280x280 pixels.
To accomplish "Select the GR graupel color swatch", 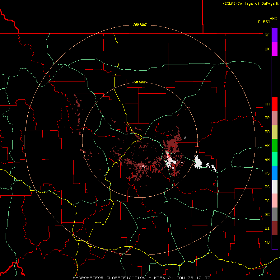I will pos(275,118).
